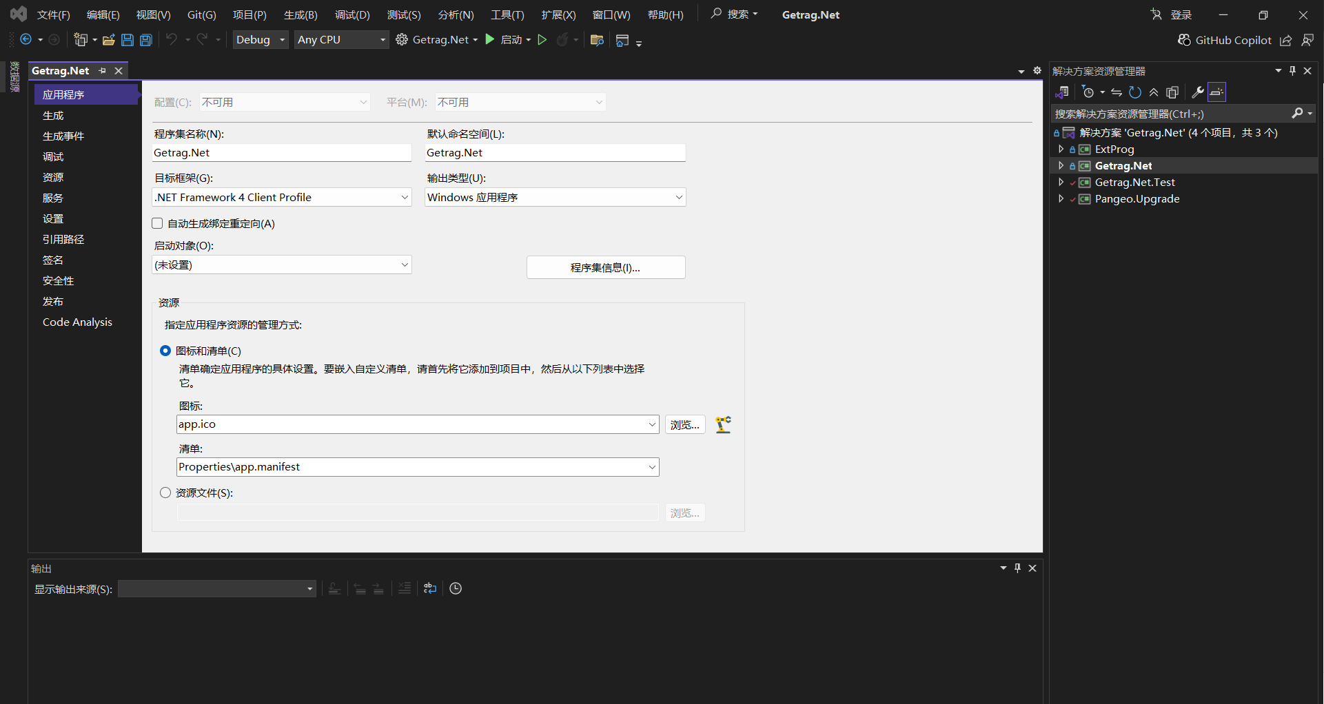The height and width of the screenshot is (704, 1324).
Task: Click 浏览 next to the icon field
Action: click(x=684, y=424)
